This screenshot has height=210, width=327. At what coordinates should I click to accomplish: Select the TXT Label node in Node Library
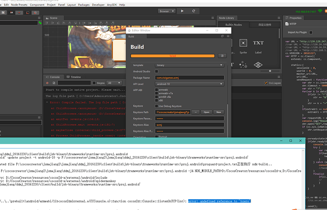258,46
